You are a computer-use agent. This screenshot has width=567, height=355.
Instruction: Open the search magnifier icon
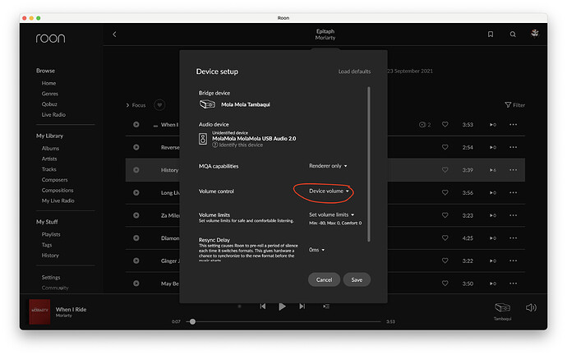(x=513, y=35)
